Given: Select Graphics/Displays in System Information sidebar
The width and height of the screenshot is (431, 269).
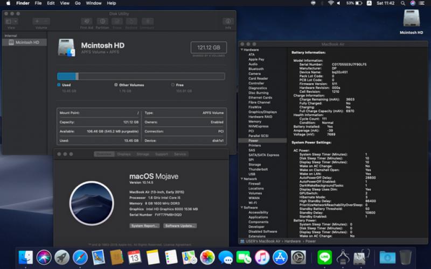Looking at the screenshot, I should coord(262,112).
